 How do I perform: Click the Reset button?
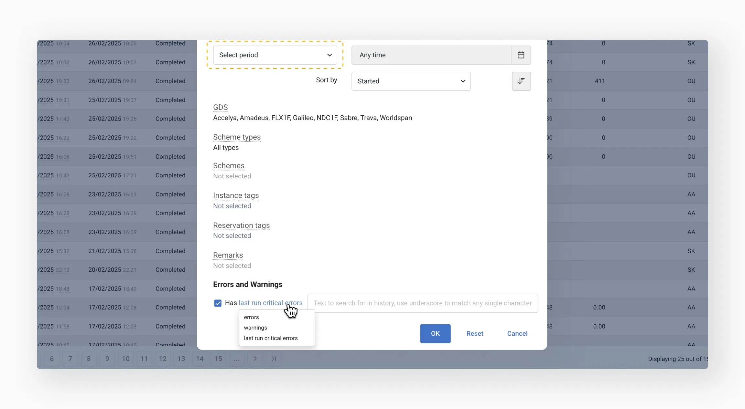coord(474,333)
